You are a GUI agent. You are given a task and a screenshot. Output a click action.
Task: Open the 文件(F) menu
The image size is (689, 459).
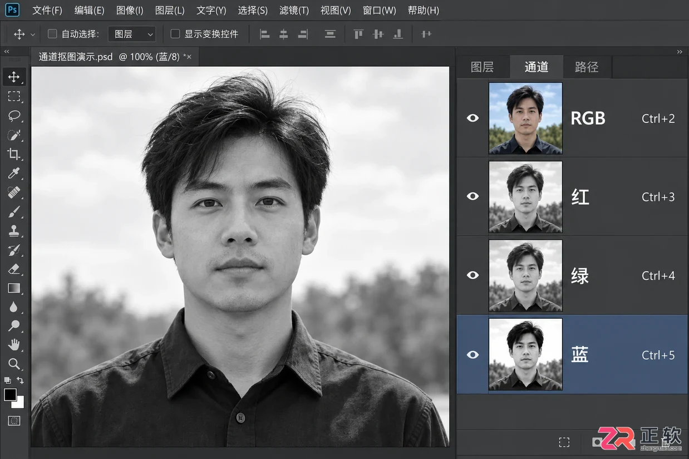pyautogui.click(x=47, y=10)
